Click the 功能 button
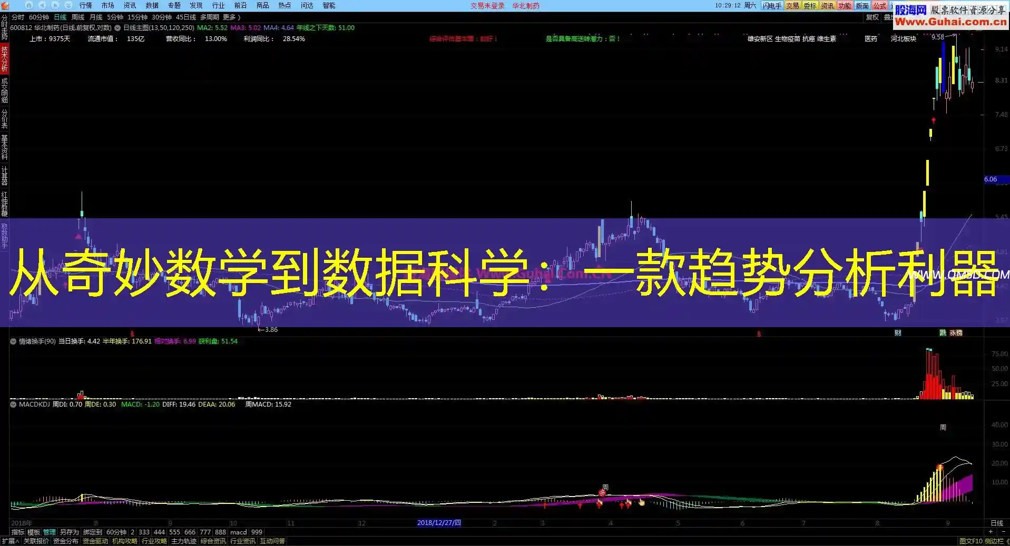The image size is (1010, 546). (x=845, y=6)
